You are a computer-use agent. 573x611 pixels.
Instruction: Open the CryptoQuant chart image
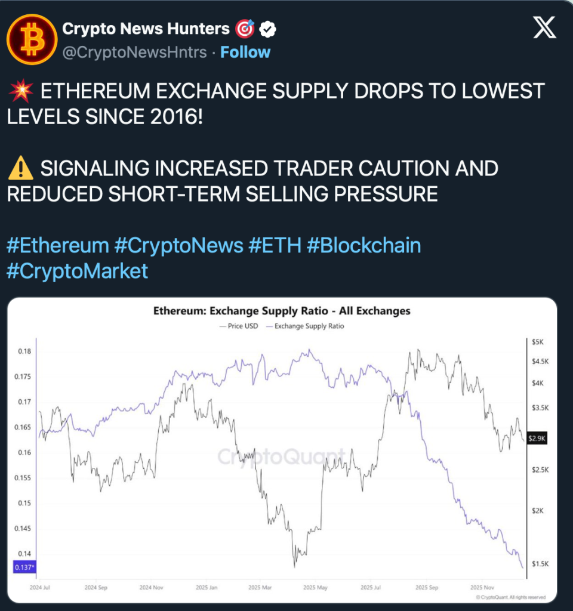point(282,453)
